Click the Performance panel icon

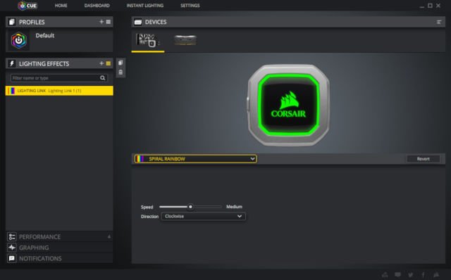(12, 236)
